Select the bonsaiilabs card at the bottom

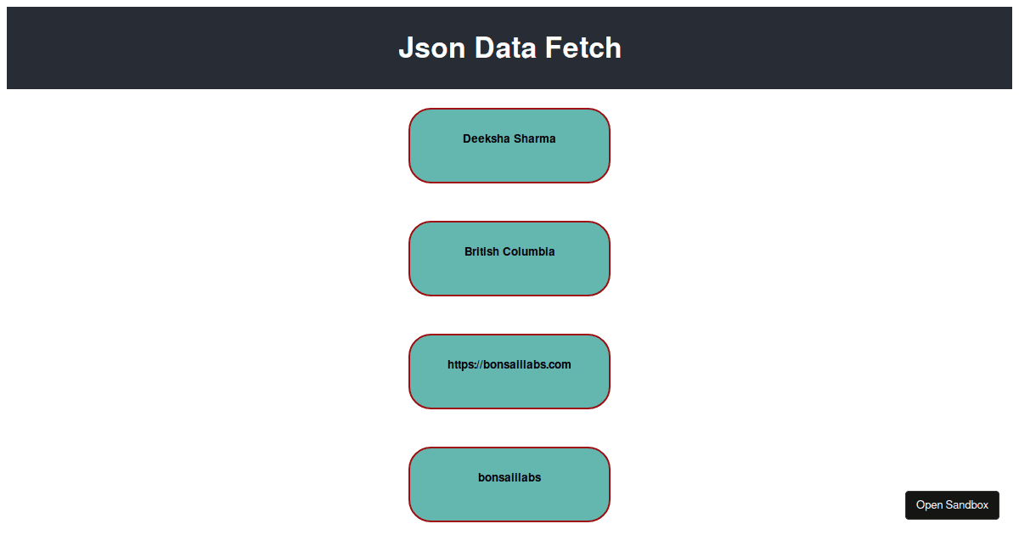click(x=509, y=485)
